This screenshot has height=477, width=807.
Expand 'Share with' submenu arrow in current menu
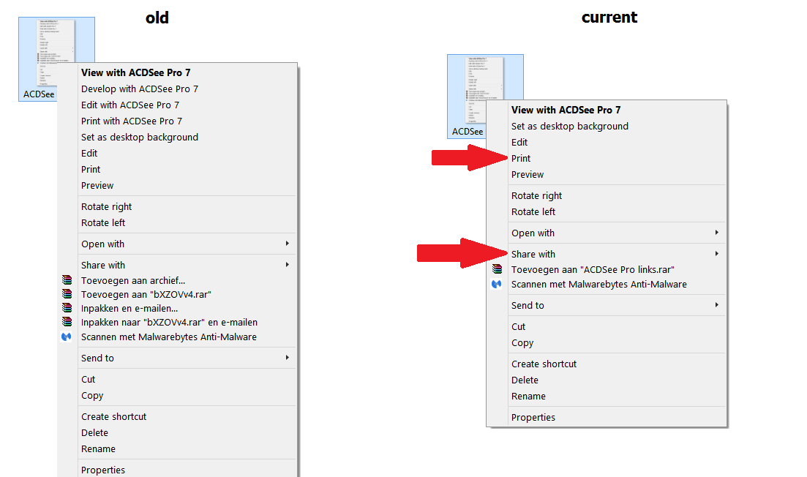(716, 254)
